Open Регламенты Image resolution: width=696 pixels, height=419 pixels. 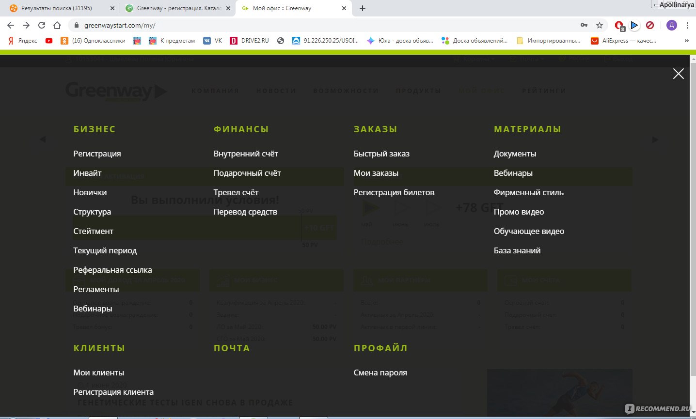96,289
